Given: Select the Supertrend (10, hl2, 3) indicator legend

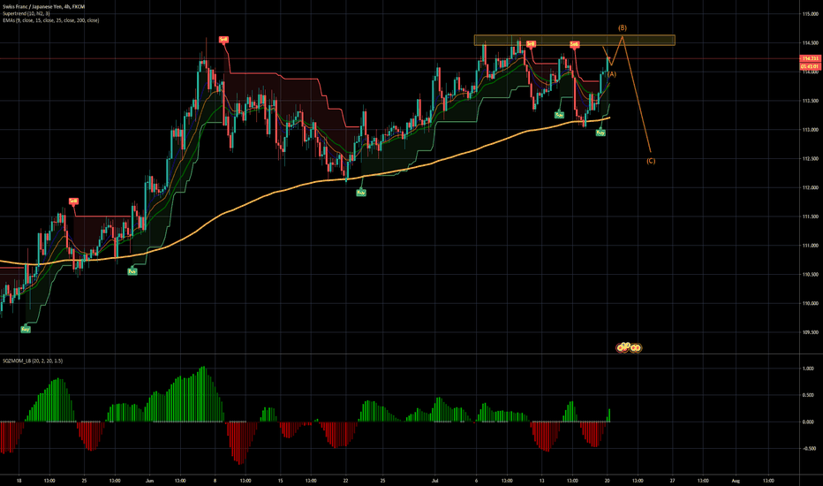Looking at the screenshot, I should pyautogui.click(x=26, y=13).
